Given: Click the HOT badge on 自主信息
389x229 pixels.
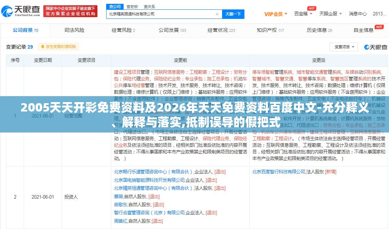Looking at the screenshot, I should coord(379,27).
